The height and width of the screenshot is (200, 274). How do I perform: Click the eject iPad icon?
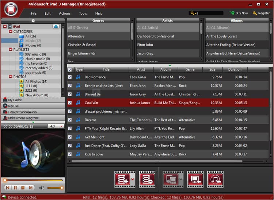point(56,26)
